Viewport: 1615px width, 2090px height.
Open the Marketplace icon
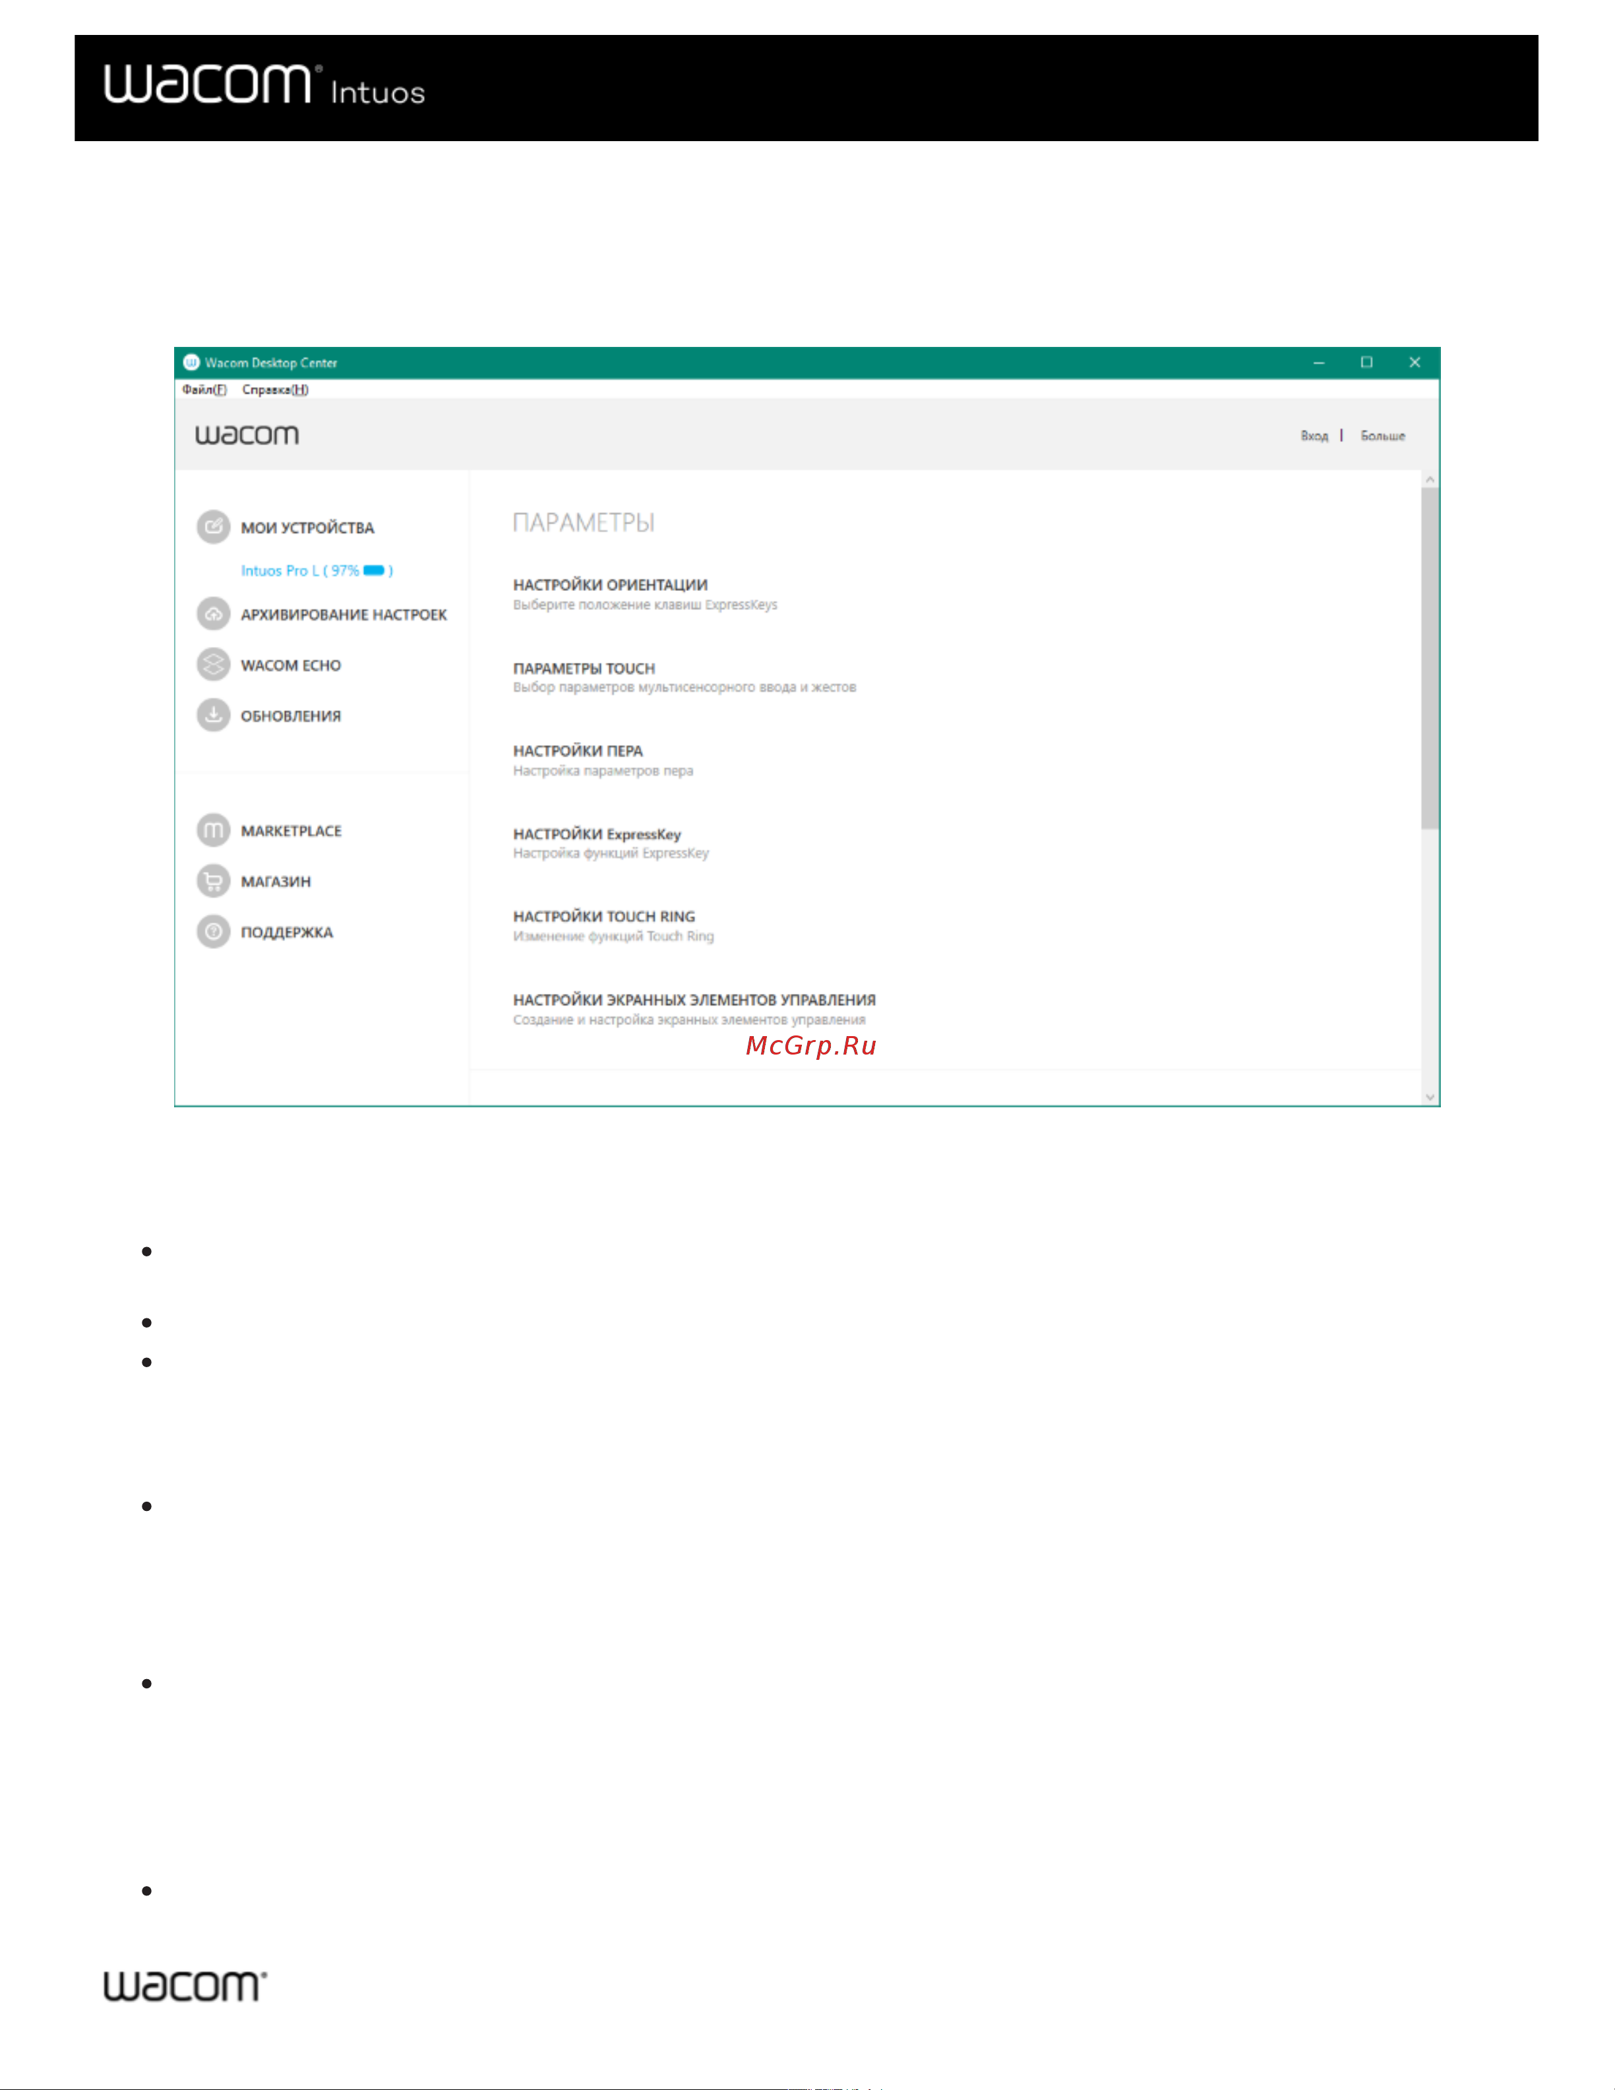pos(214,830)
